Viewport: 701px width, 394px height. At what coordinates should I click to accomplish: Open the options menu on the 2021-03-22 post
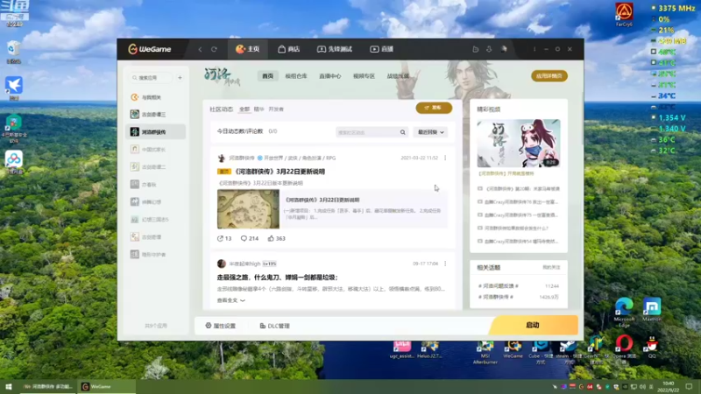click(445, 158)
